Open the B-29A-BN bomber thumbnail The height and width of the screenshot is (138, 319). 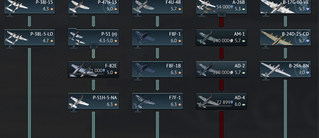point(273,70)
